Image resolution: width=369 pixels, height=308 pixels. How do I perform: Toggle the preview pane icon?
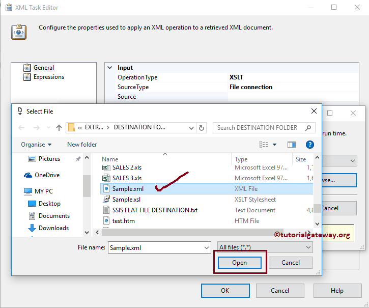click(292, 145)
